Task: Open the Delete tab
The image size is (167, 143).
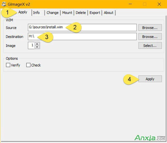Action: click(x=81, y=13)
